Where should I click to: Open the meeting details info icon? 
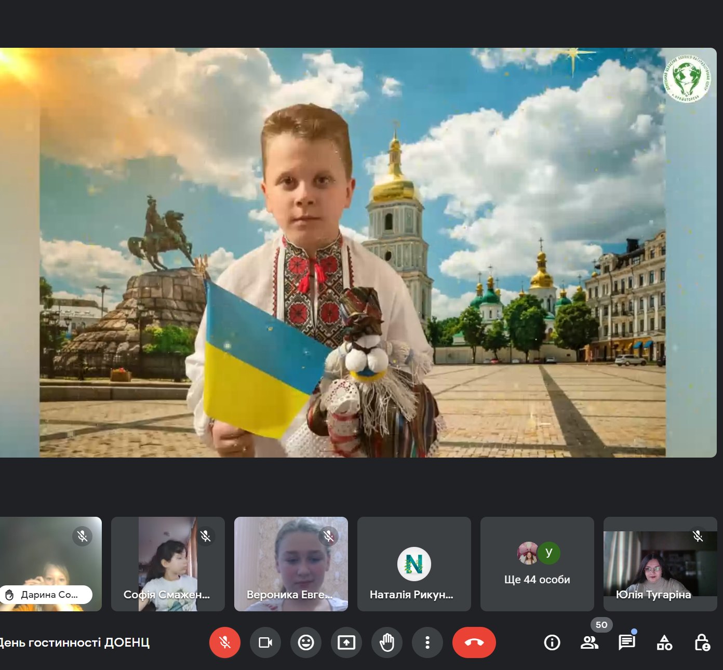pyautogui.click(x=552, y=642)
